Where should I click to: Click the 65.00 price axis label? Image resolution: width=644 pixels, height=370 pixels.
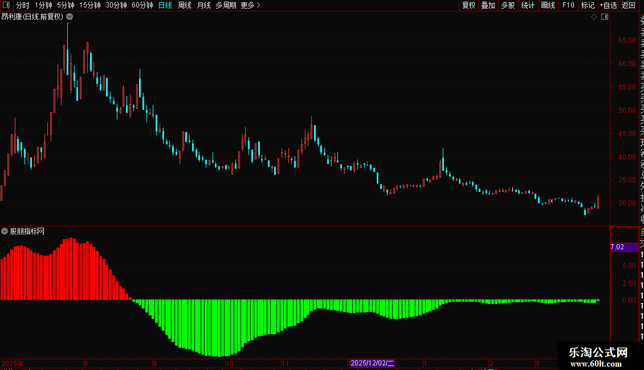click(627, 40)
